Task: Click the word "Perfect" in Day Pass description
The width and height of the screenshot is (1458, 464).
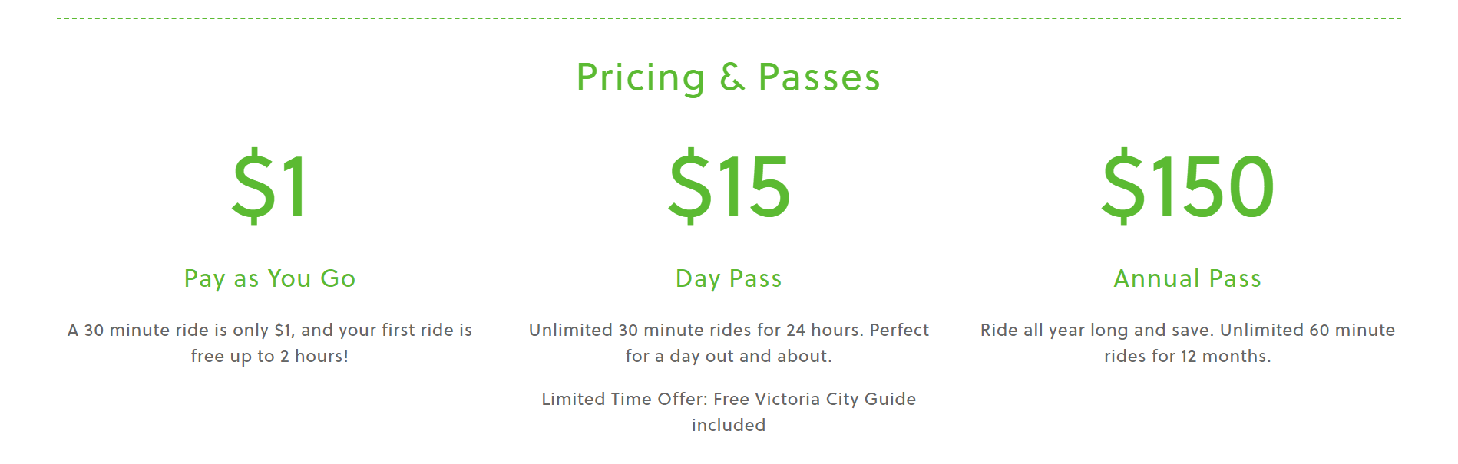Action: click(899, 330)
